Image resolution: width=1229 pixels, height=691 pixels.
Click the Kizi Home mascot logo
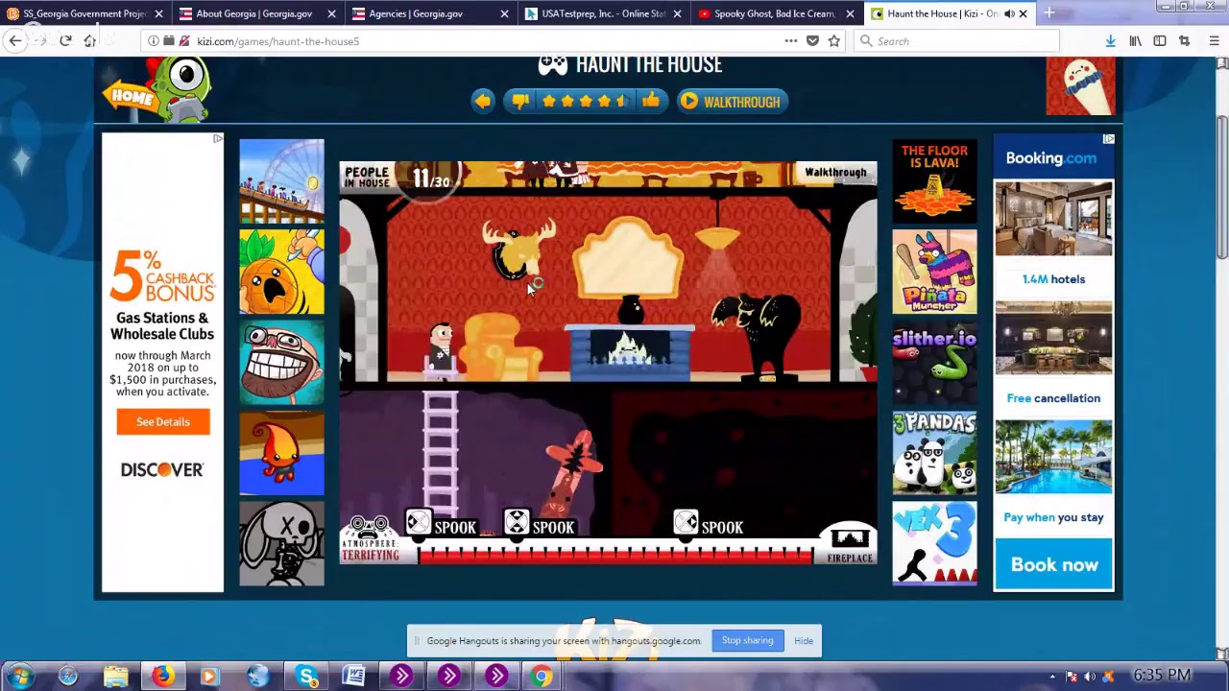[158, 89]
